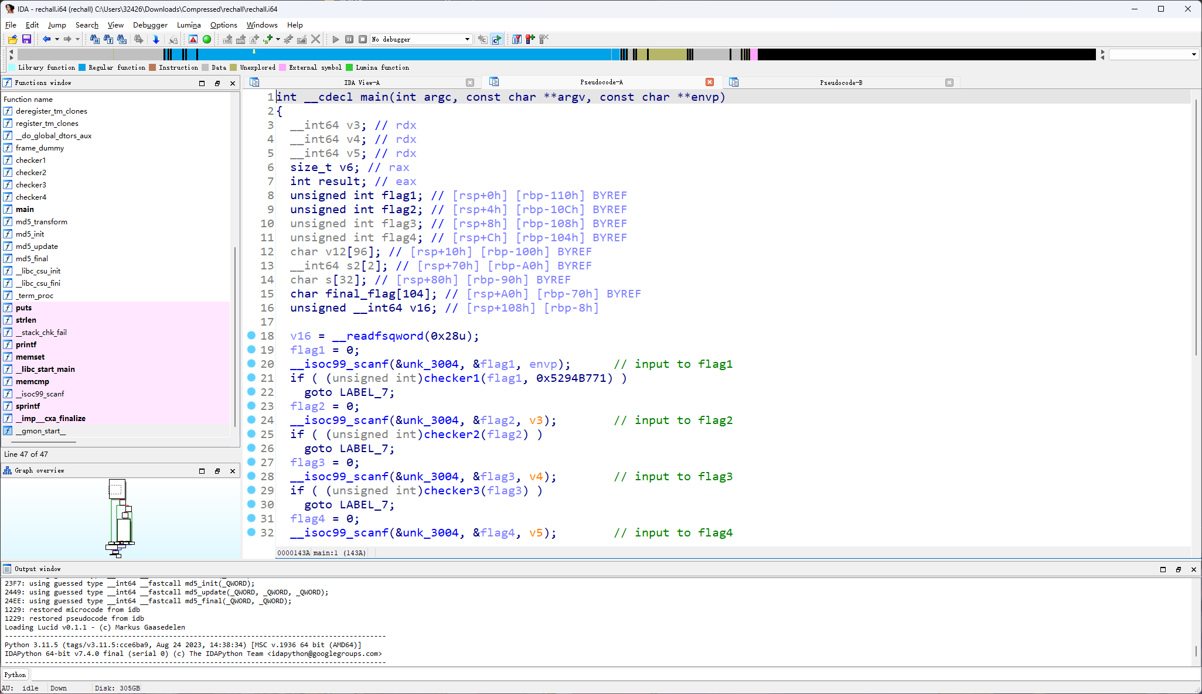The height and width of the screenshot is (694, 1202).
Task: Click the green circle toolbar icon
Action: 207,39
